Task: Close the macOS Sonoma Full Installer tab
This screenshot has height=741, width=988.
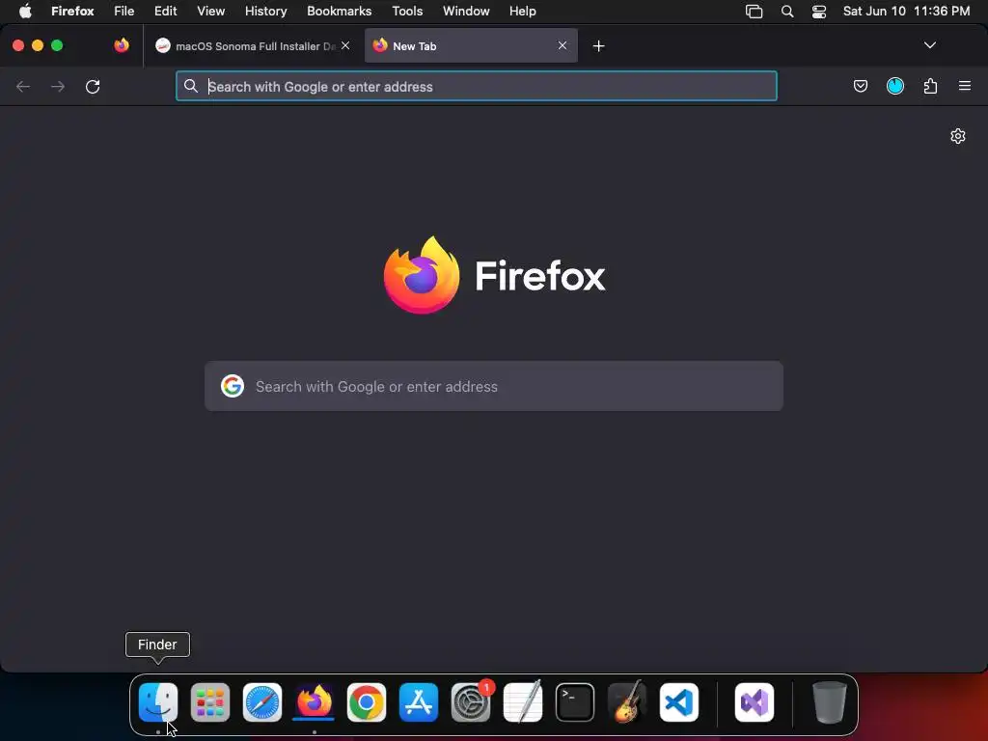Action: [345, 45]
